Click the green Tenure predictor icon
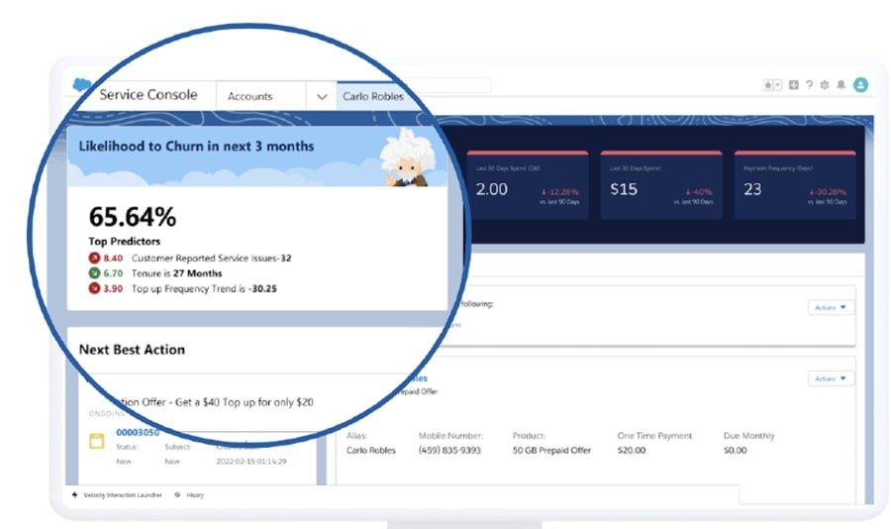 point(94,273)
